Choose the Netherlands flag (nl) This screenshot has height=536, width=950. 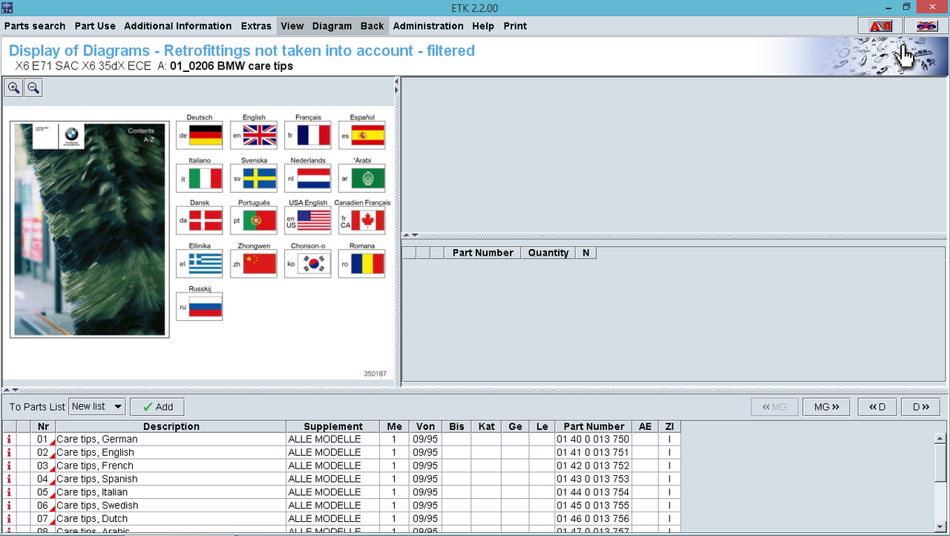[313, 179]
